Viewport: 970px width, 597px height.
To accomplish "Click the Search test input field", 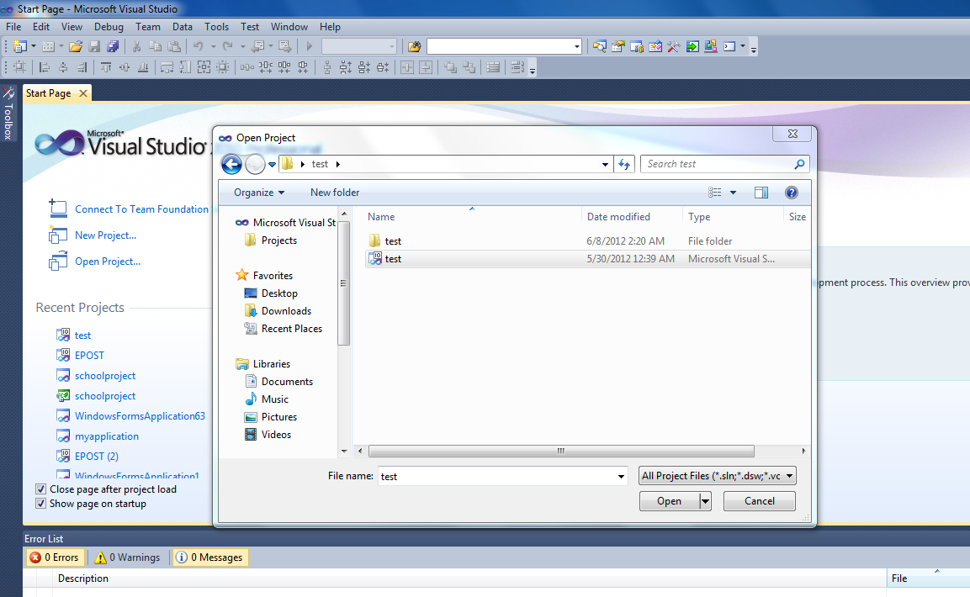I will (x=718, y=165).
